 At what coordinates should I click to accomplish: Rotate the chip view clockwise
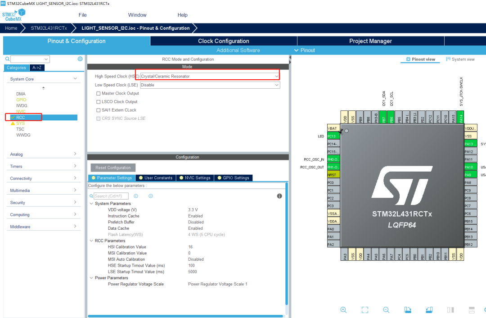[x=407, y=310]
